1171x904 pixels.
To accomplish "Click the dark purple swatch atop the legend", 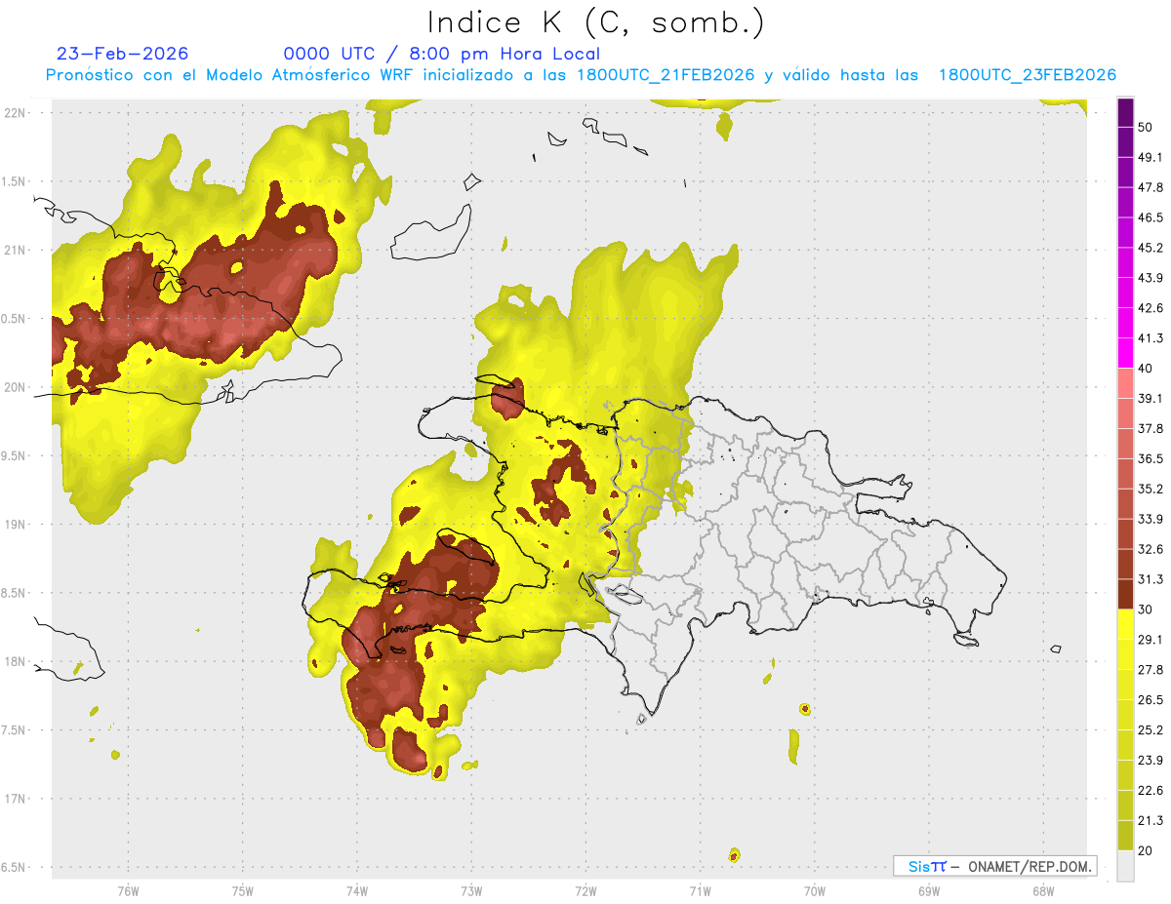I will pyautogui.click(x=1126, y=113).
